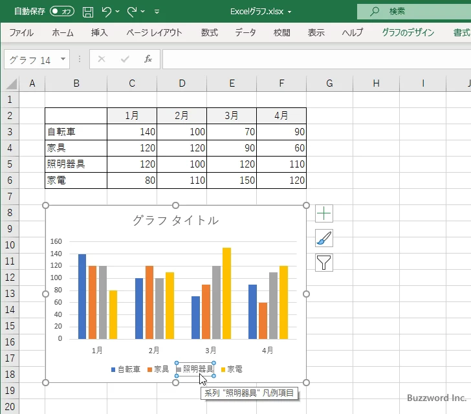Click the Chart Styles paintbrush button

tap(323, 238)
